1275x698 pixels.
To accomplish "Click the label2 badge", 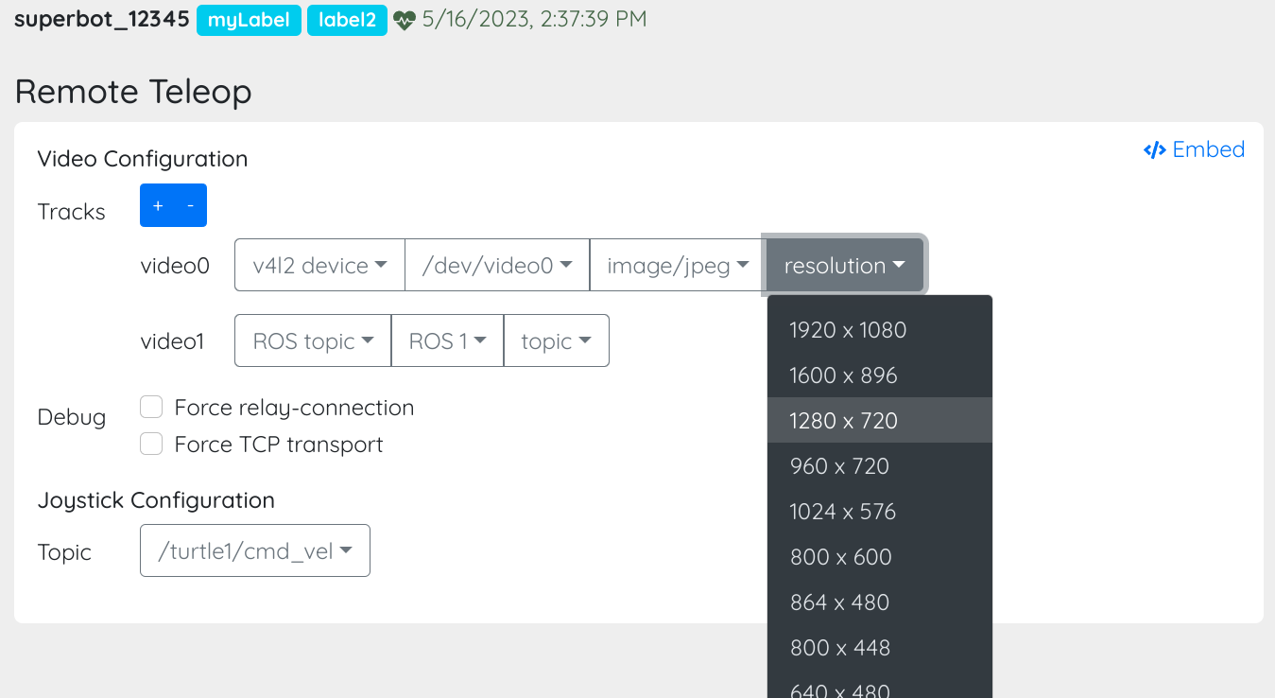I will tap(347, 18).
